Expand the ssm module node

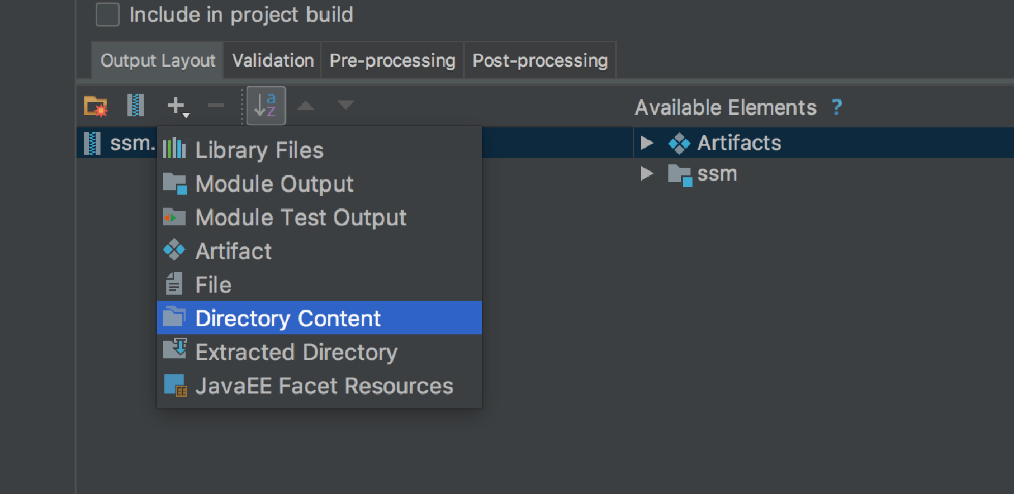647,173
